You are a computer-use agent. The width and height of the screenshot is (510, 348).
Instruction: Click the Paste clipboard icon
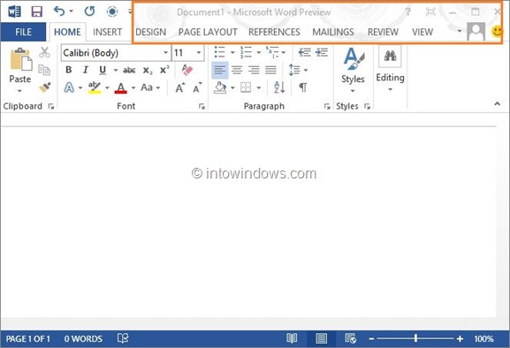21,59
